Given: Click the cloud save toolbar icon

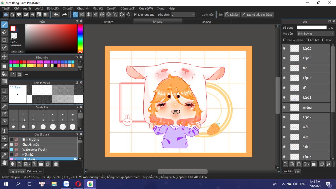Looking at the screenshot, I should pos(6,14).
